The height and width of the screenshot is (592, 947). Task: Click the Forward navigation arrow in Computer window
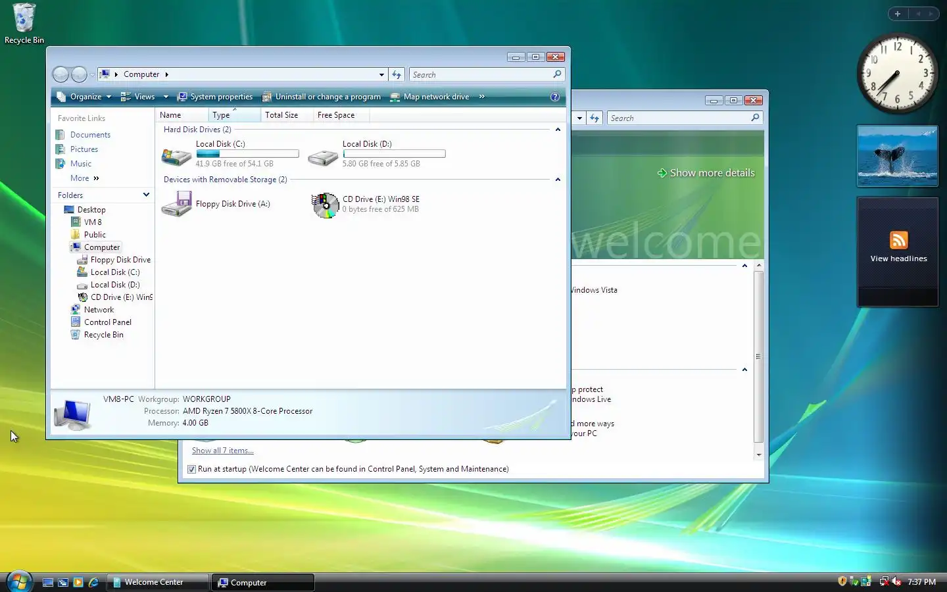[x=79, y=74]
